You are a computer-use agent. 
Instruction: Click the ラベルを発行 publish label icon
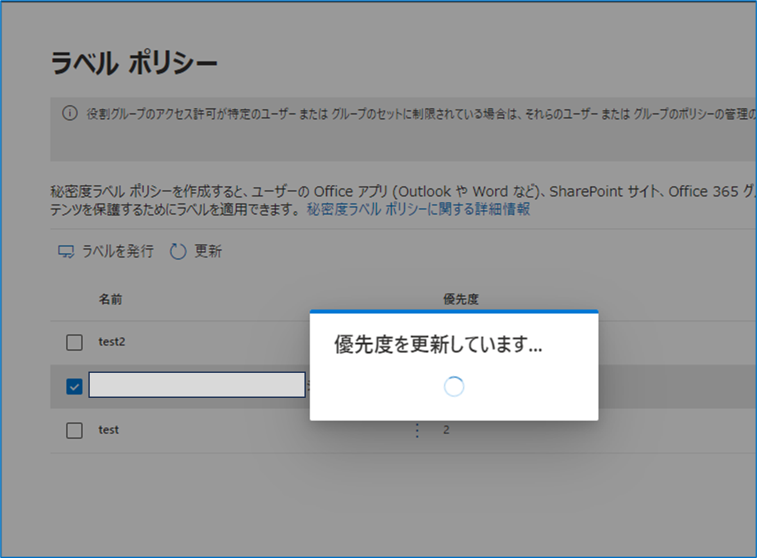[x=66, y=252]
